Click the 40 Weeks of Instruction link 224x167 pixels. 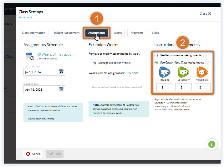point(55,54)
